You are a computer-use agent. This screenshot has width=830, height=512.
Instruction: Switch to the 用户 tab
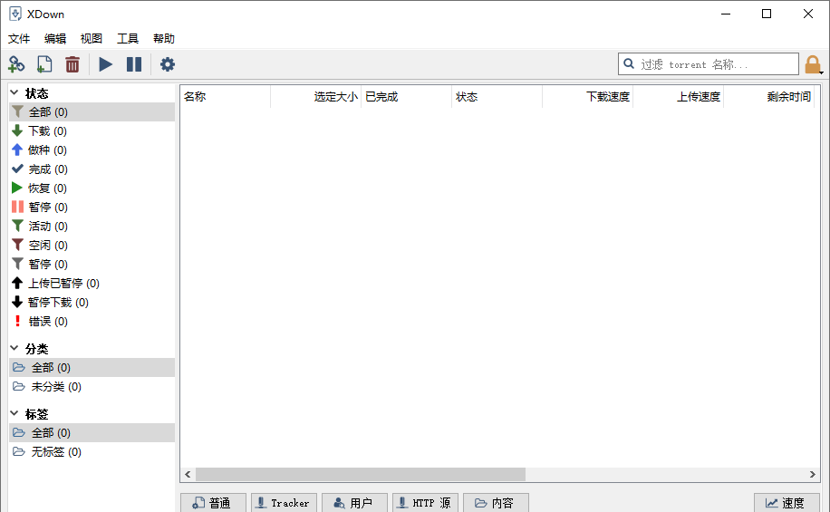point(354,503)
